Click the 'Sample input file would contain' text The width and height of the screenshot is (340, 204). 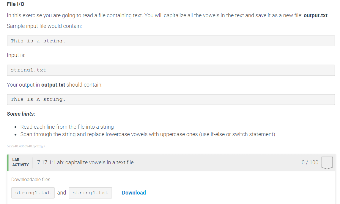(45, 26)
